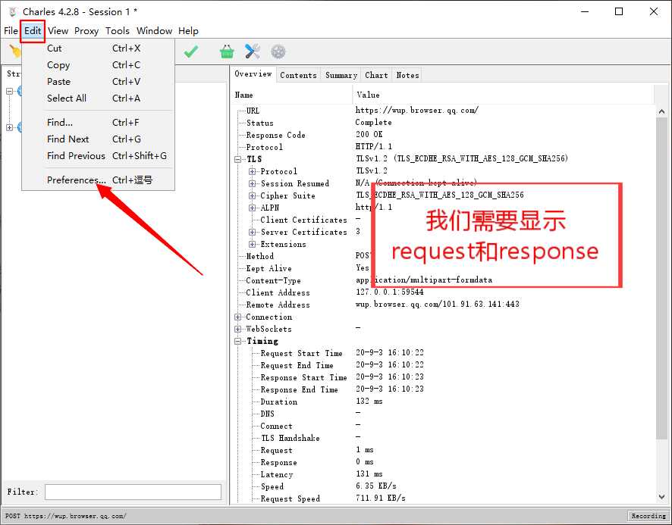Expand the WebSockets section
Viewport: 672px width, 525px height.
click(238, 329)
